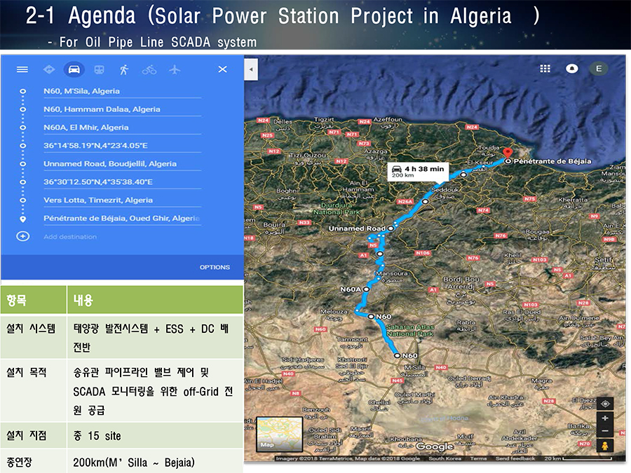Open the hamburger menu in directions panel
The width and height of the screenshot is (631, 473).
[x=22, y=69]
